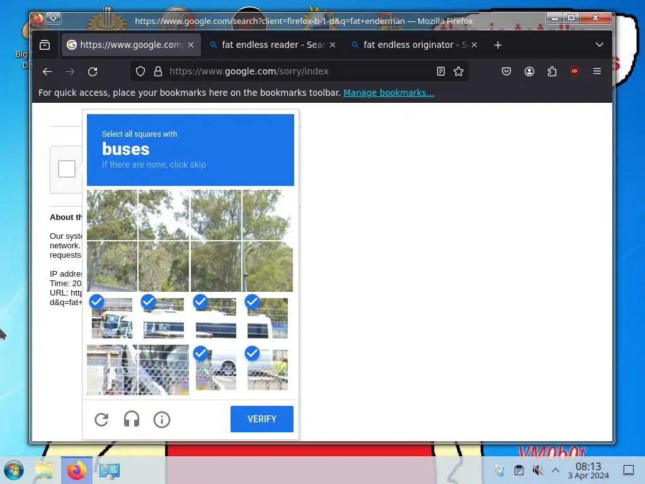
Task: Select the chain-link fence tile, bottom row second column
Action: pos(164,369)
